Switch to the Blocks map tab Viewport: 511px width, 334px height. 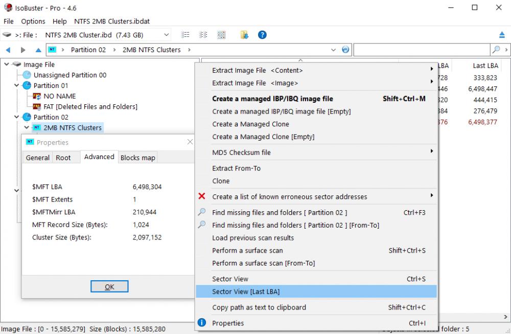(137, 158)
